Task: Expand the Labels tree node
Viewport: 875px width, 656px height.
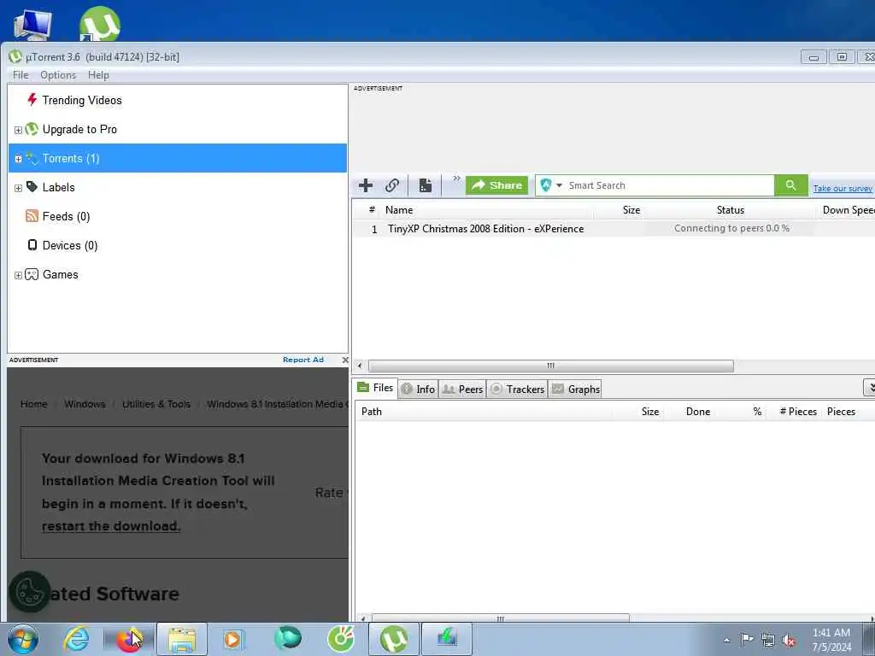Action: [18, 188]
